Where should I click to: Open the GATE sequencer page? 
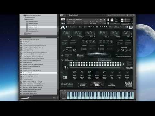(x=129, y=68)
